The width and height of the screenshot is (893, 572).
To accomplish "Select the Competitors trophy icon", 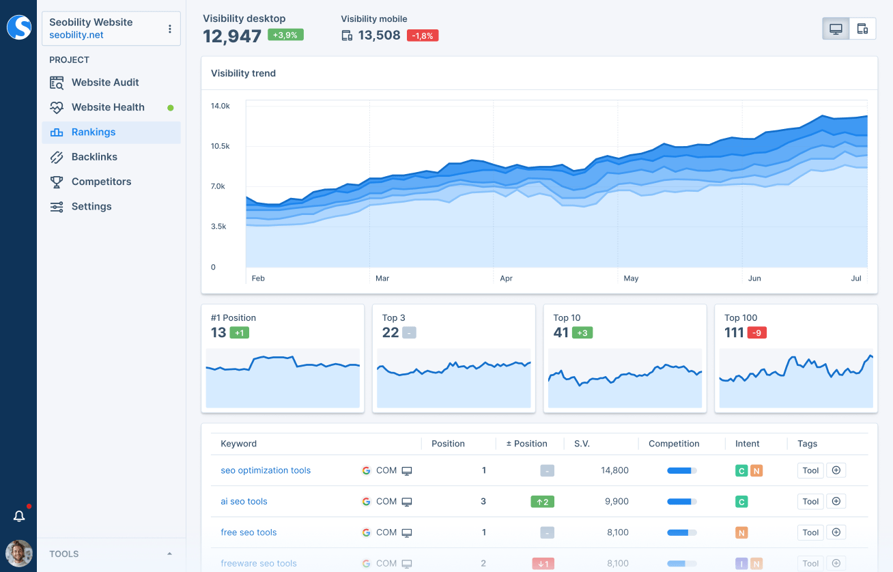I will coord(57,181).
